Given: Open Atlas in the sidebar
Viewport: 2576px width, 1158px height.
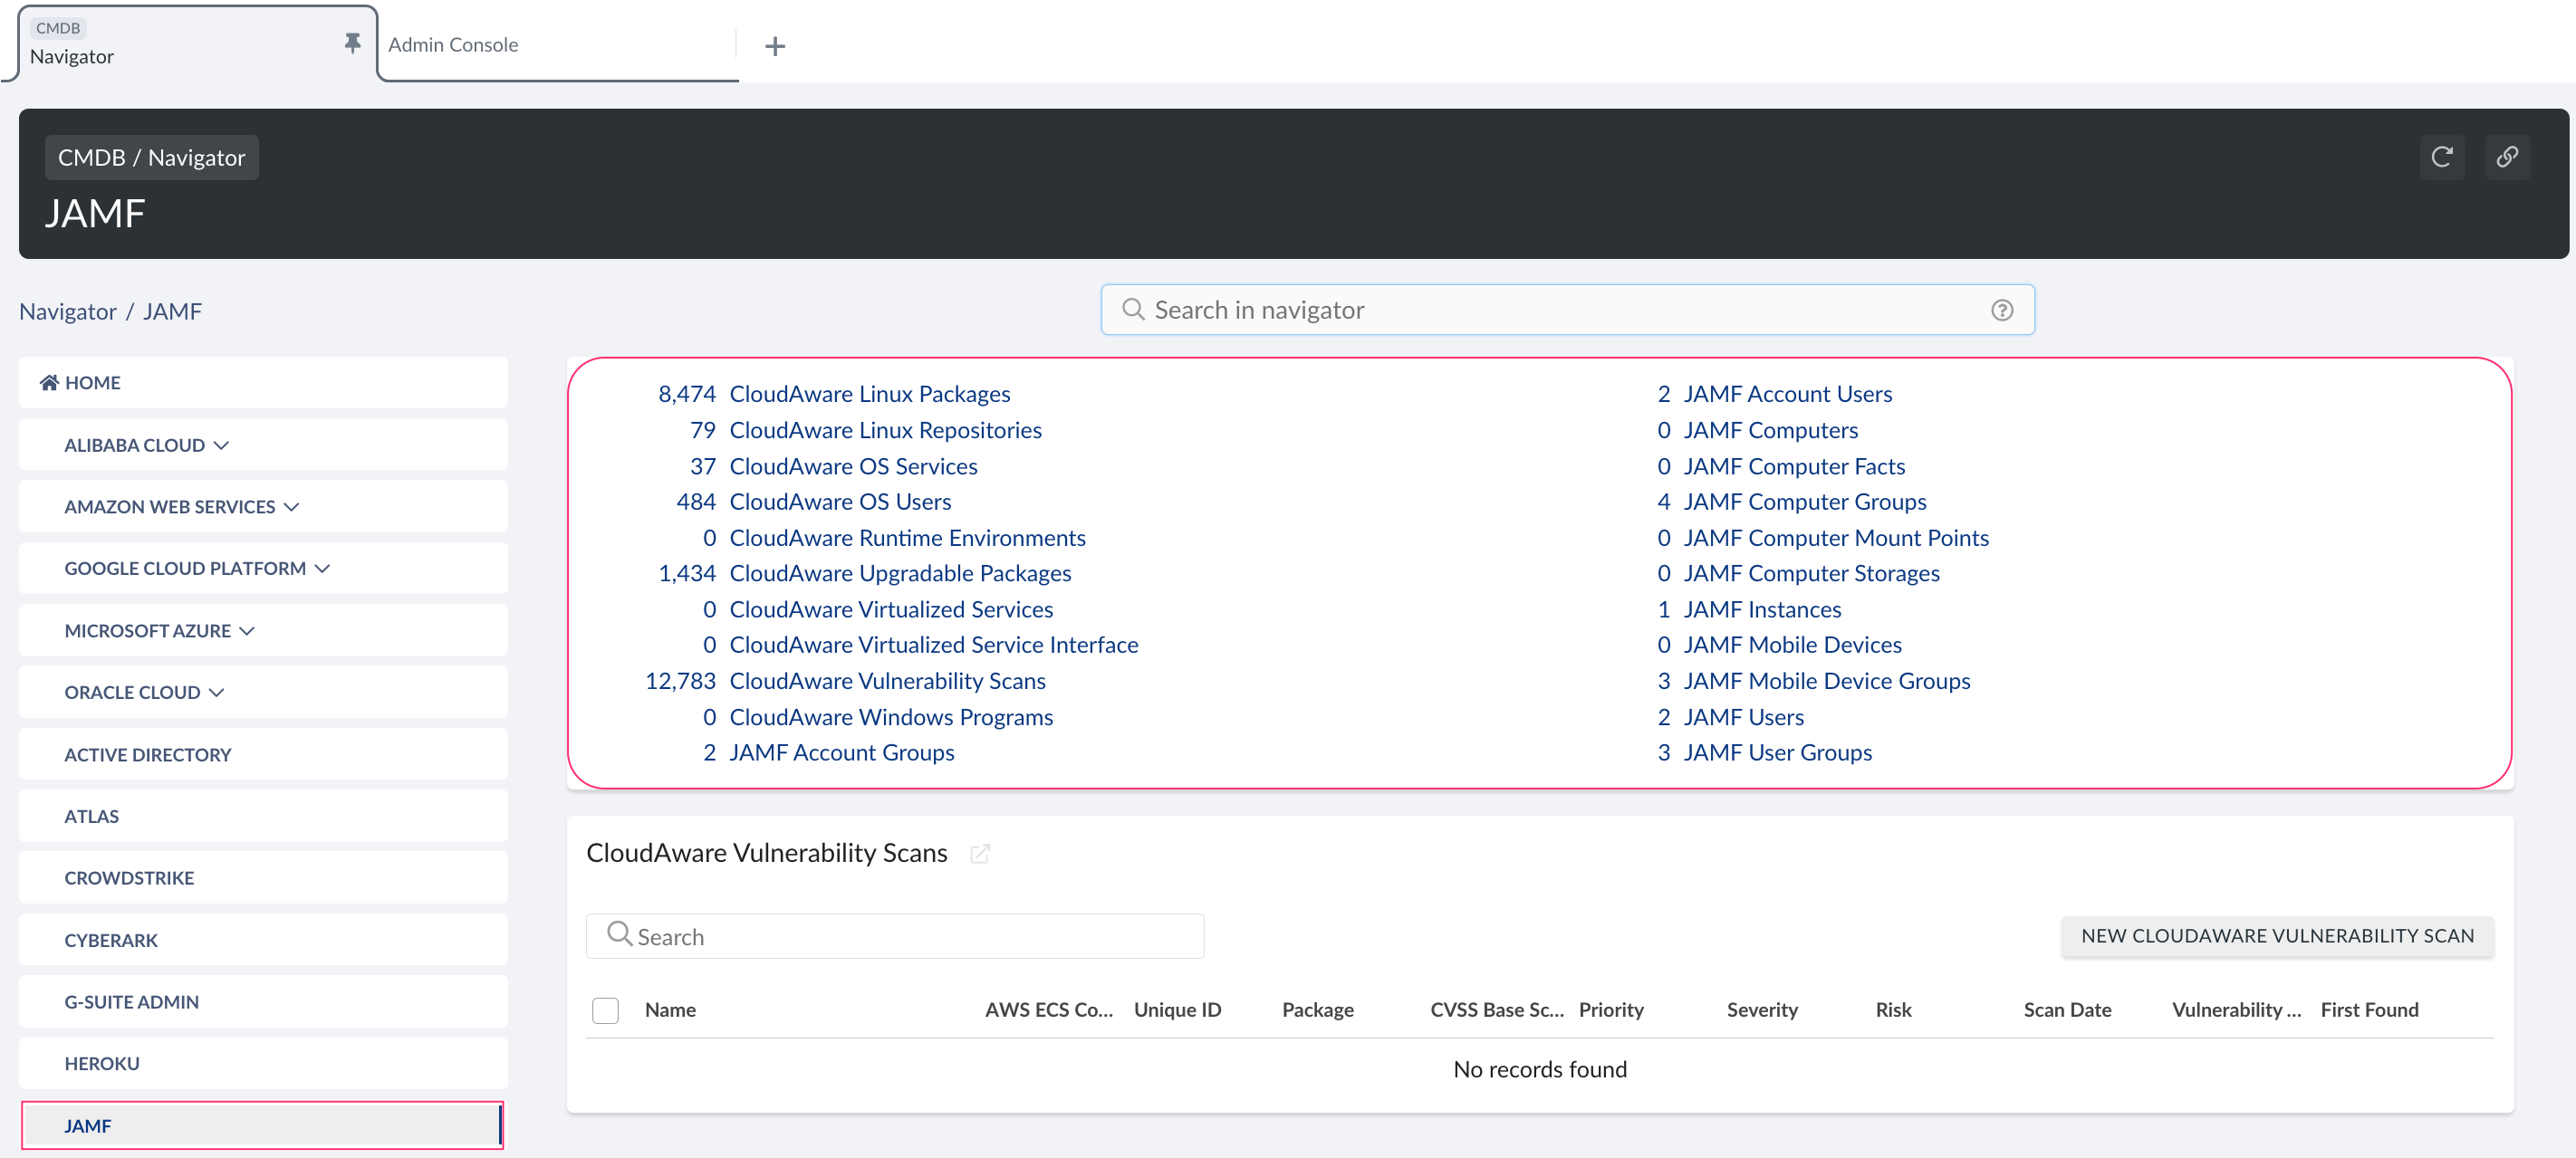Looking at the screenshot, I should 263,816.
